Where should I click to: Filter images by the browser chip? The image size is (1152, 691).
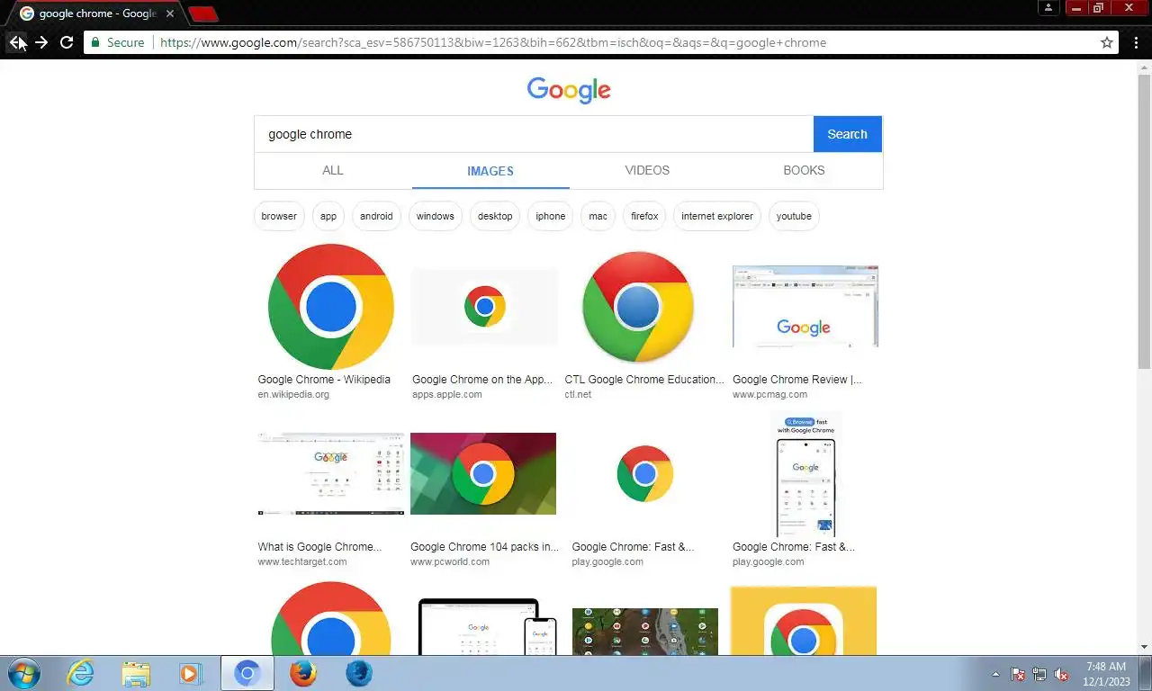pyautogui.click(x=279, y=216)
